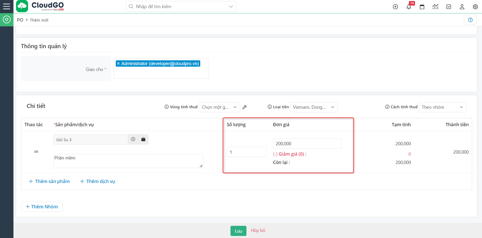Screen dimensions: 482x238
Task: Click the help question mark icon
Action: click(470, 20)
